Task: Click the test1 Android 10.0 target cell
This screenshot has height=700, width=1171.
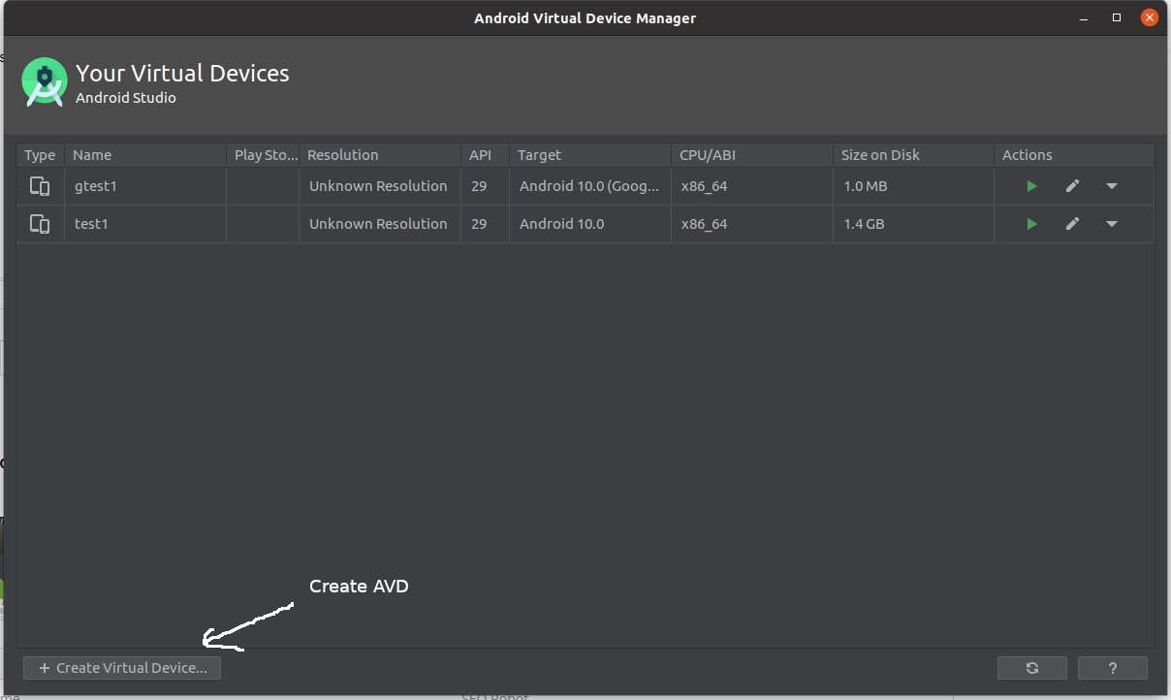Action: click(x=590, y=224)
